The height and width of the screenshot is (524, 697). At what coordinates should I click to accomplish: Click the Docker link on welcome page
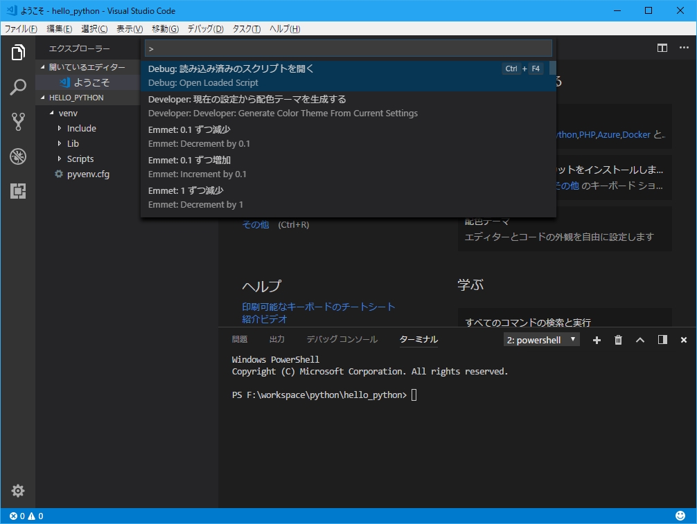pos(636,134)
